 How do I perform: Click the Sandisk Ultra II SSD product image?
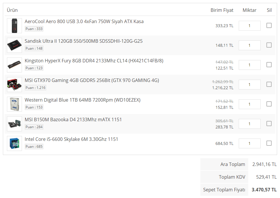click(x=14, y=45)
